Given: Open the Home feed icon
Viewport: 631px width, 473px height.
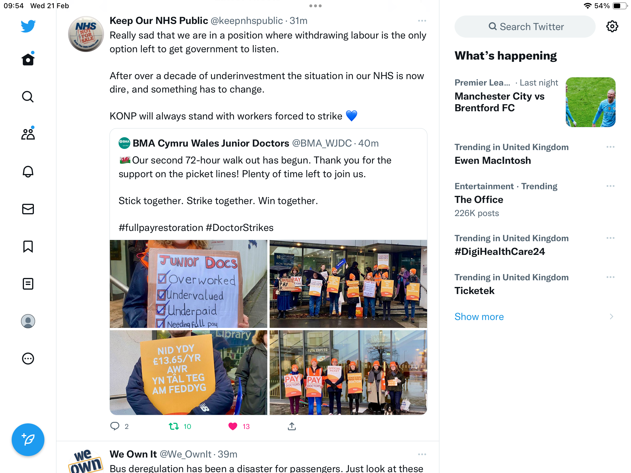Looking at the screenshot, I should (28, 60).
